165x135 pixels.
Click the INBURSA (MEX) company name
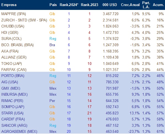pos(14,94)
